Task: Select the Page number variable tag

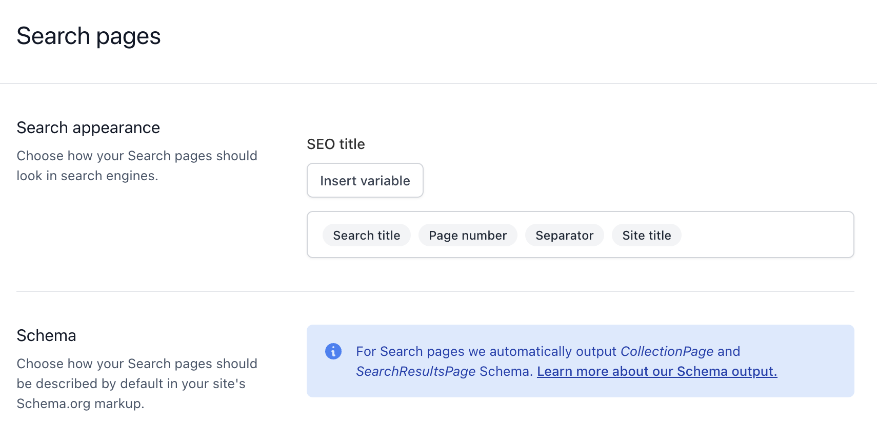Action: click(x=467, y=236)
